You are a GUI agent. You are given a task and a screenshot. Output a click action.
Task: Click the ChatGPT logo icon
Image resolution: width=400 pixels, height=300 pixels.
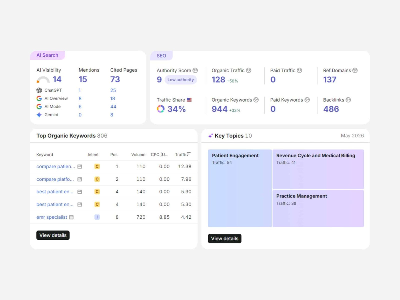coord(39,90)
